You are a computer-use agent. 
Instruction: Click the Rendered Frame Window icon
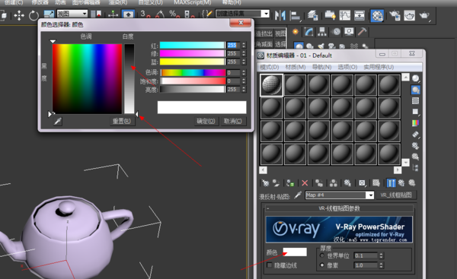pos(409,15)
